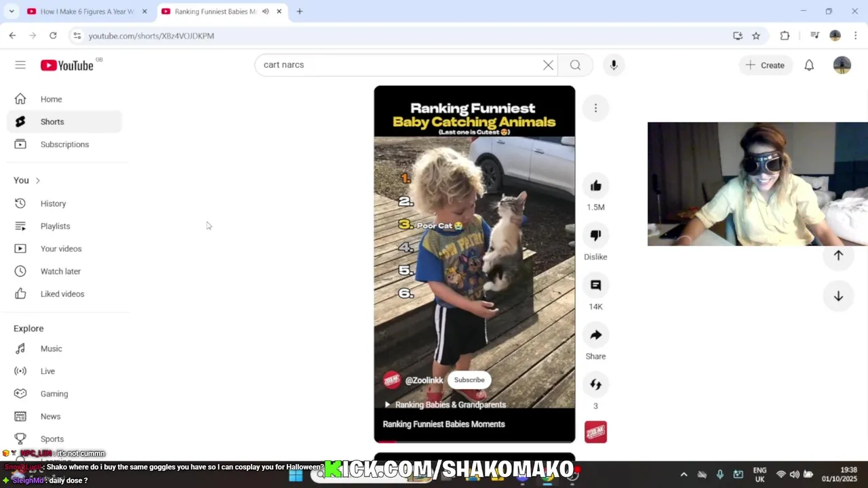Select Shorts in the sidebar
The image size is (868, 488).
pos(64,122)
